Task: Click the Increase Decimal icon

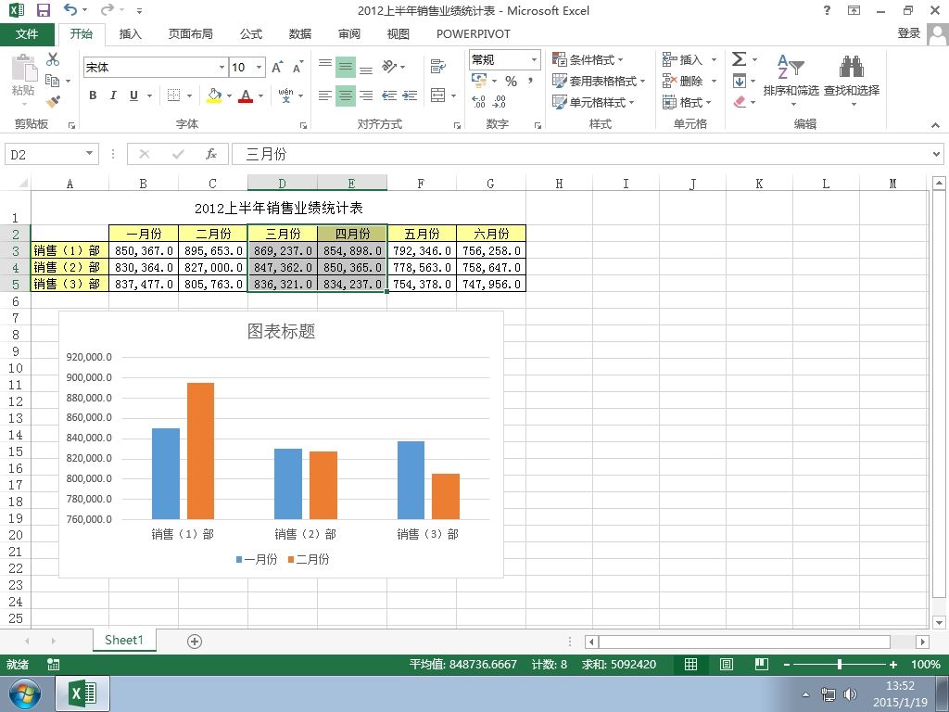Action: tap(478, 101)
